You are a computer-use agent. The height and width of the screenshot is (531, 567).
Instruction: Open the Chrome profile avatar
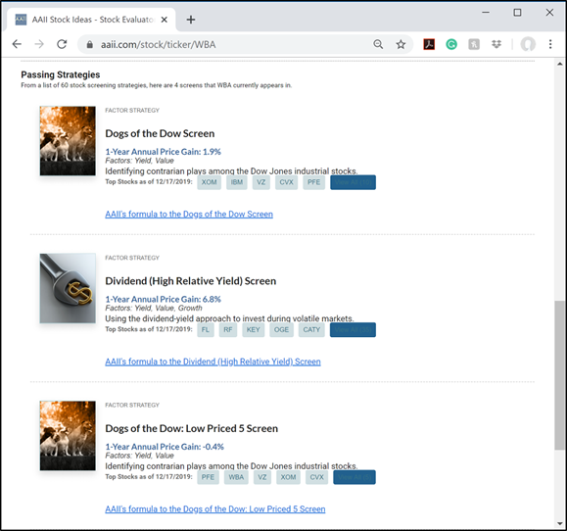click(528, 44)
